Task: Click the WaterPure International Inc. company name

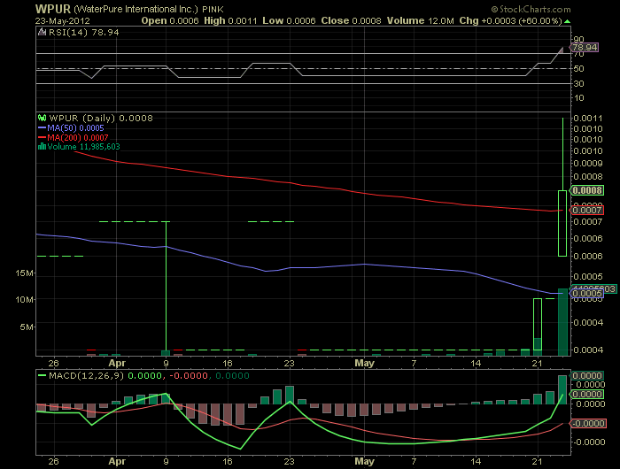Action: [136, 9]
